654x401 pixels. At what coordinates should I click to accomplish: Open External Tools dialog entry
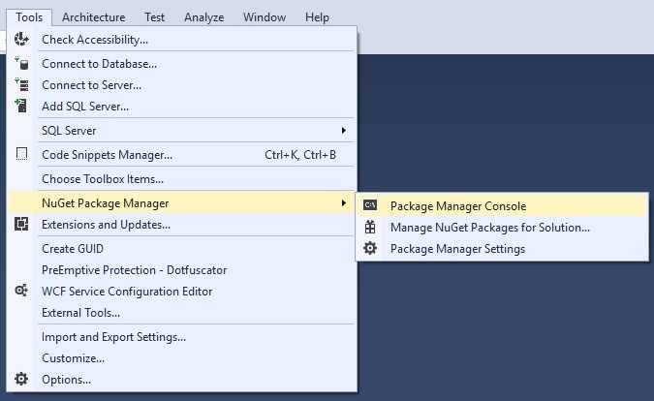[x=80, y=313]
